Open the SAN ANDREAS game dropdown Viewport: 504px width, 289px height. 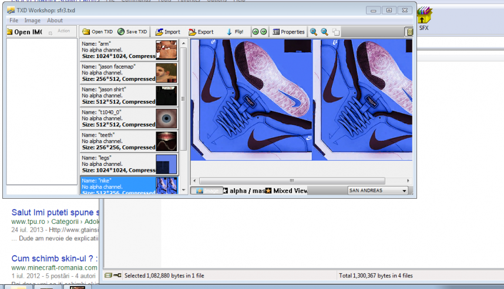(378, 191)
